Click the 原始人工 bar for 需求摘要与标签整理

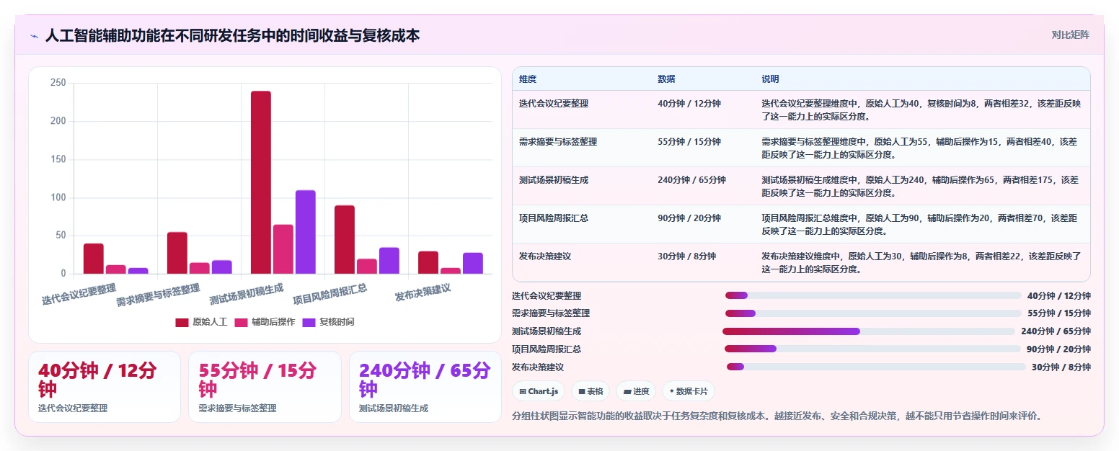[x=177, y=253]
